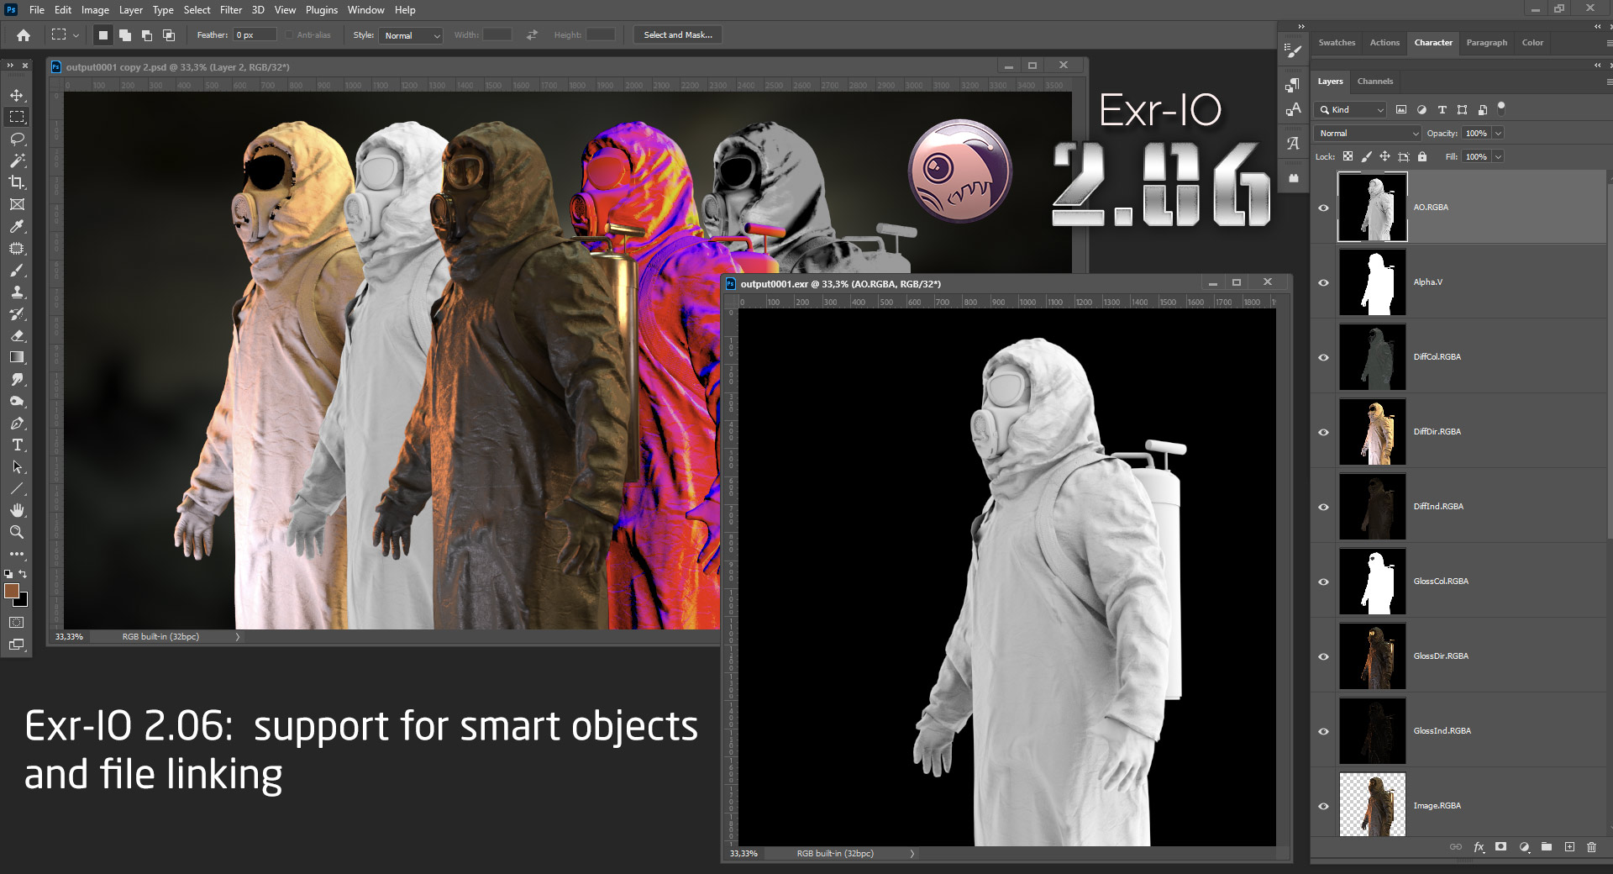The height and width of the screenshot is (874, 1613).
Task: Select the AO.RGBA layer thumbnail
Action: (1372, 208)
